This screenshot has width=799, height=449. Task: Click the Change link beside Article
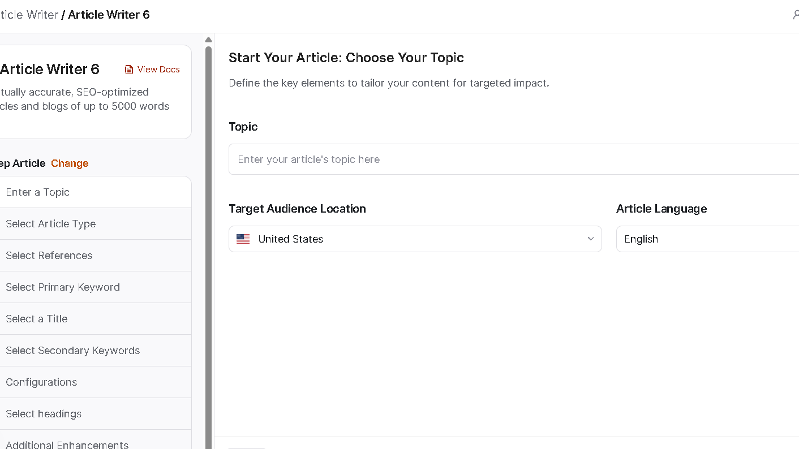[70, 163]
